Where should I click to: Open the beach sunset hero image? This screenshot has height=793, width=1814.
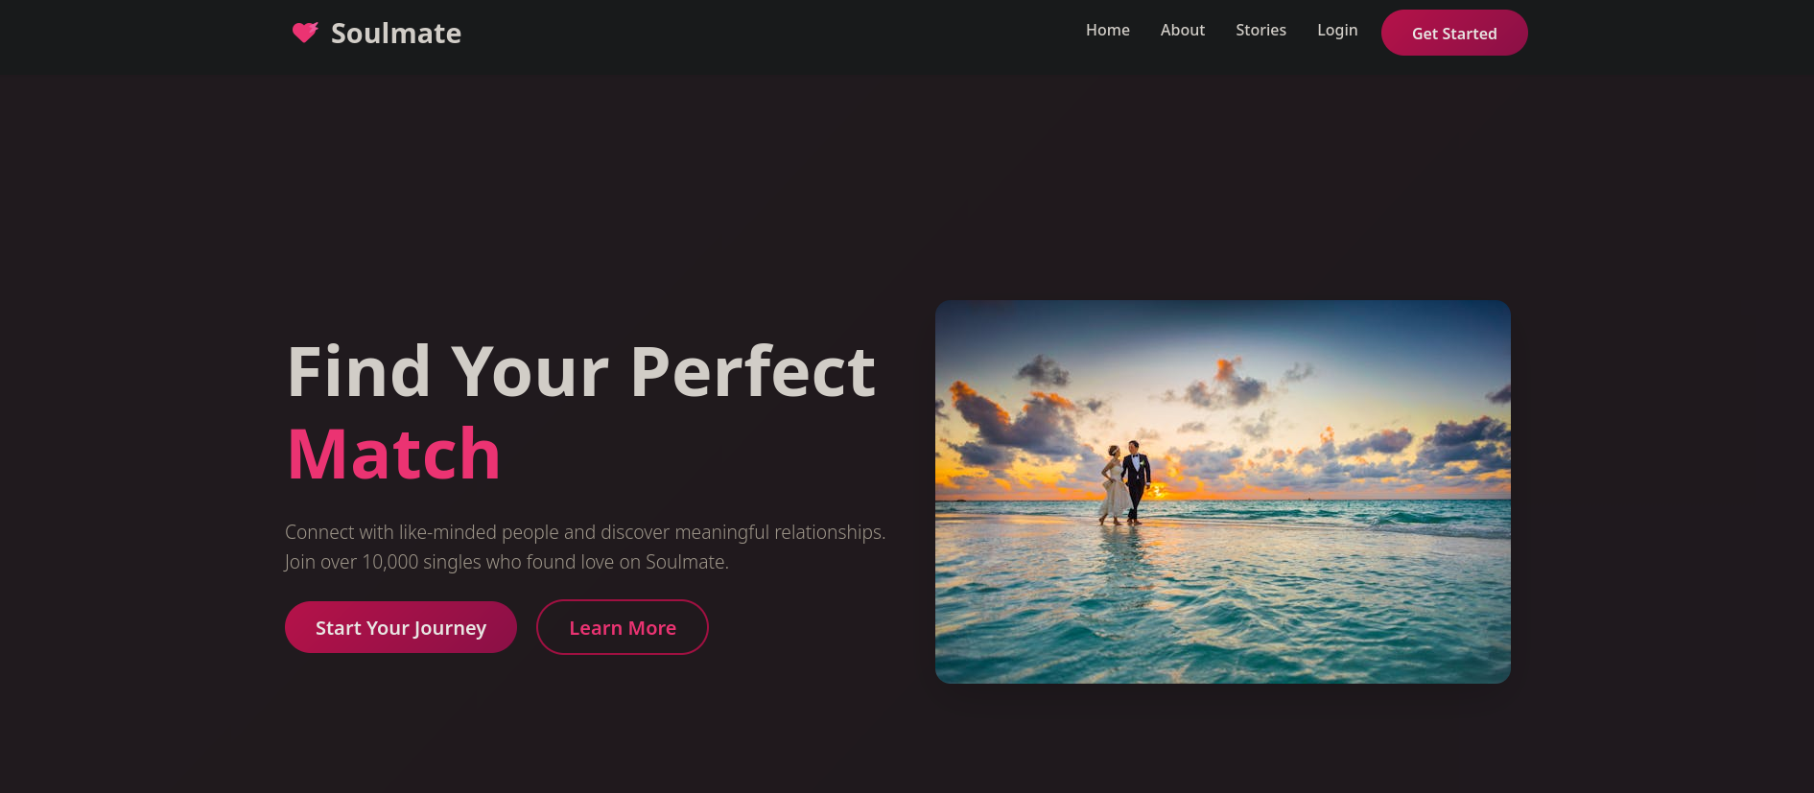click(x=1223, y=492)
